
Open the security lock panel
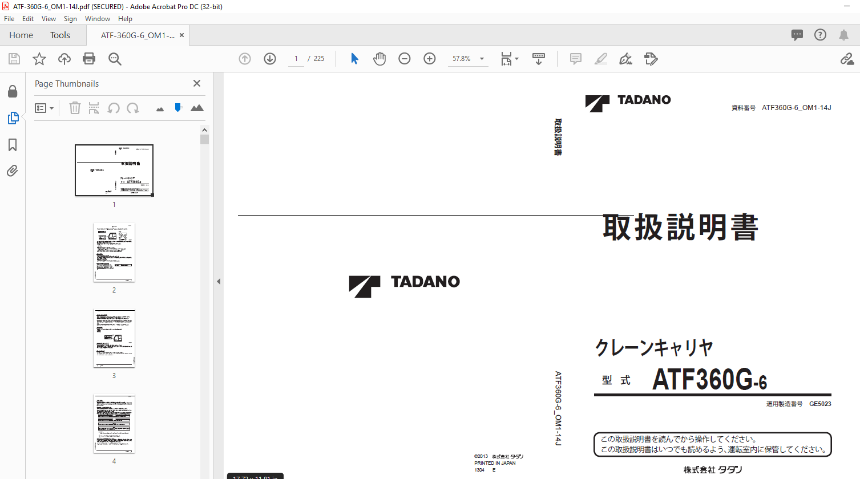13,91
